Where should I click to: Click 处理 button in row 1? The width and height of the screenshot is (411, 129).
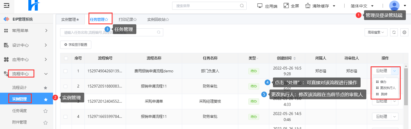tap(381, 71)
